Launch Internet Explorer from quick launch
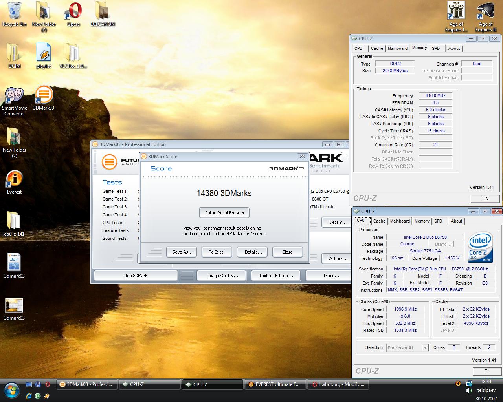The height and width of the screenshot is (402, 503). (29, 396)
